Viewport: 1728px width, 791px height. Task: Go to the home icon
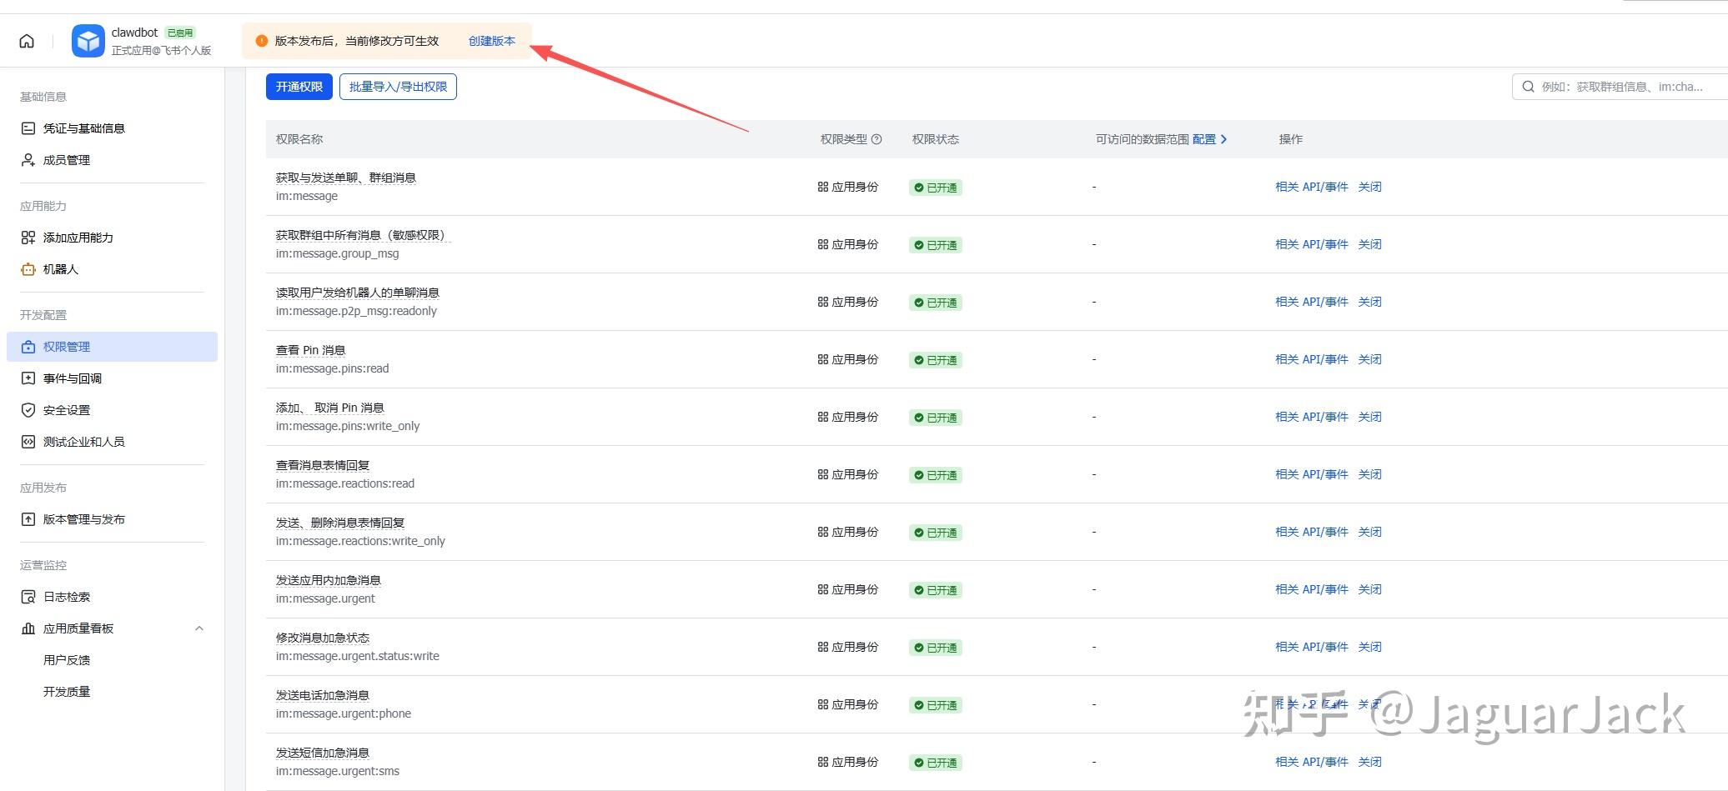(27, 41)
